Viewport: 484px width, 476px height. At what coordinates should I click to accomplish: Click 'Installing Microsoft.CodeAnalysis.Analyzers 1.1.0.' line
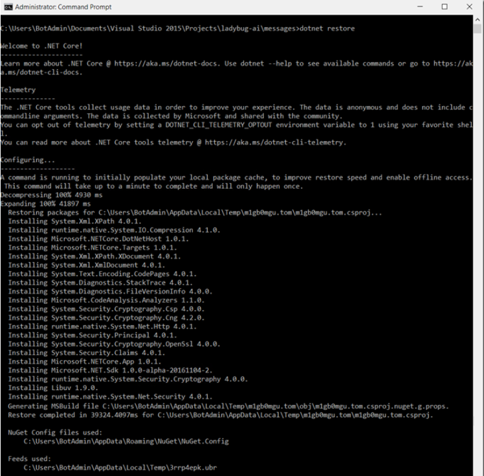coord(106,300)
